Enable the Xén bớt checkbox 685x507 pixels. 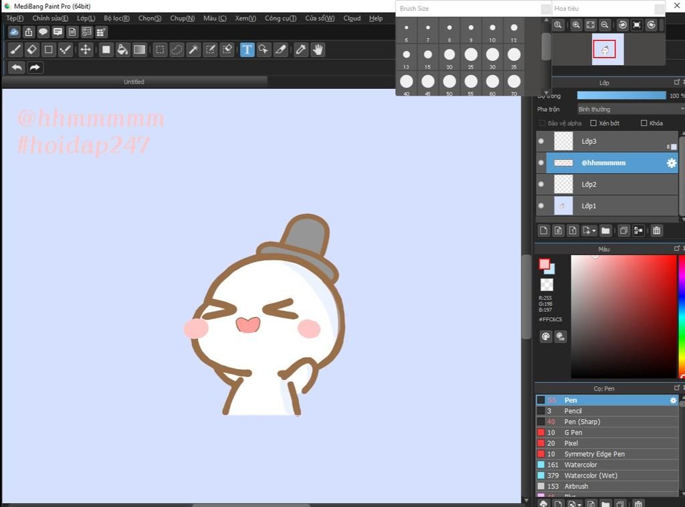tap(593, 123)
